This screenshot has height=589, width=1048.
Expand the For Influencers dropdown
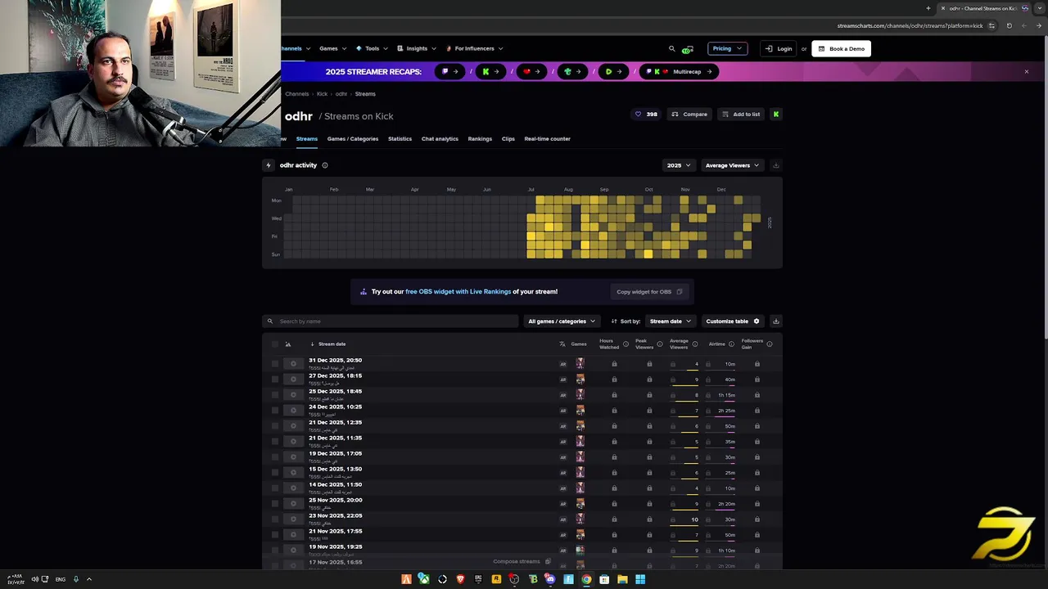[475, 48]
